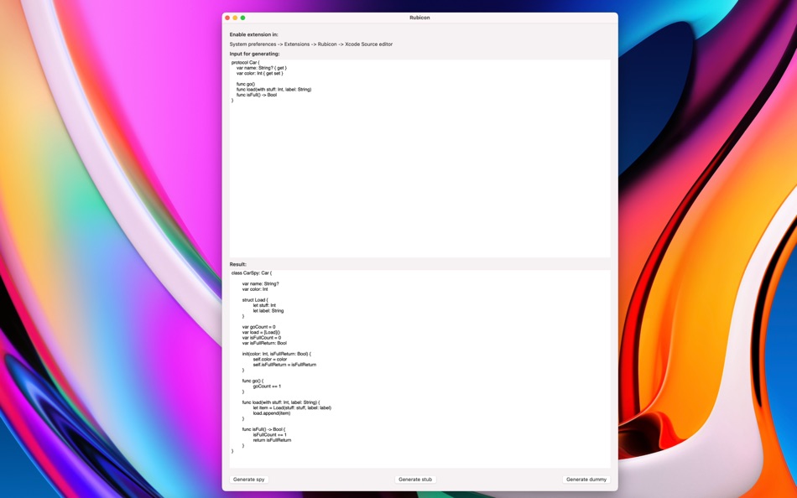The width and height of the screenshot is (797, 498).
Task: Click the Rubicon window title
Action: [x=419, y=18]
